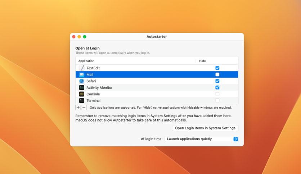The height and width of the screenshot is (174, 301).
Task: Add an application with the plus button
Action: (x=78, y=107)
